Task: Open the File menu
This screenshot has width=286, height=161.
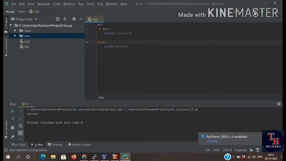Action: point(13,4)
